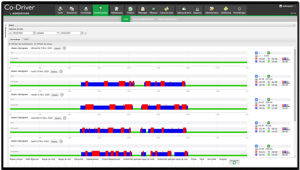The width and height of the screenshot is (300, 170).
Task: Click the dimanche rest total 24:00
Action: pyautogui.click(x=274, y=62)
